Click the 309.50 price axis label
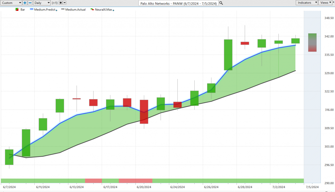This screenshot has width=335, height=192. pyautogui.click(x=329, y=128)
